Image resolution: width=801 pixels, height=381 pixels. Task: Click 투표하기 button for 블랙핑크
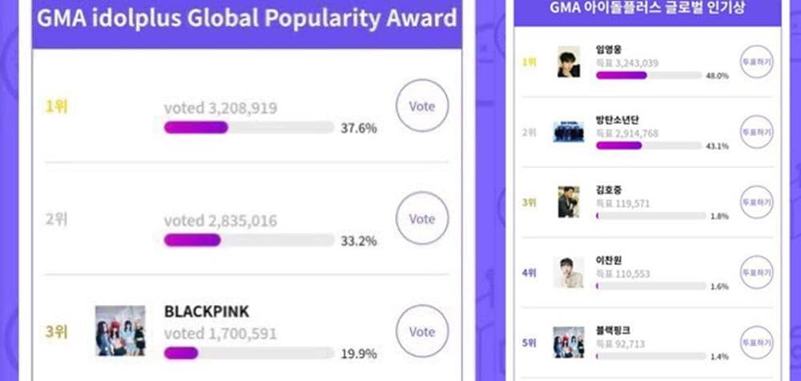point(755,342)
